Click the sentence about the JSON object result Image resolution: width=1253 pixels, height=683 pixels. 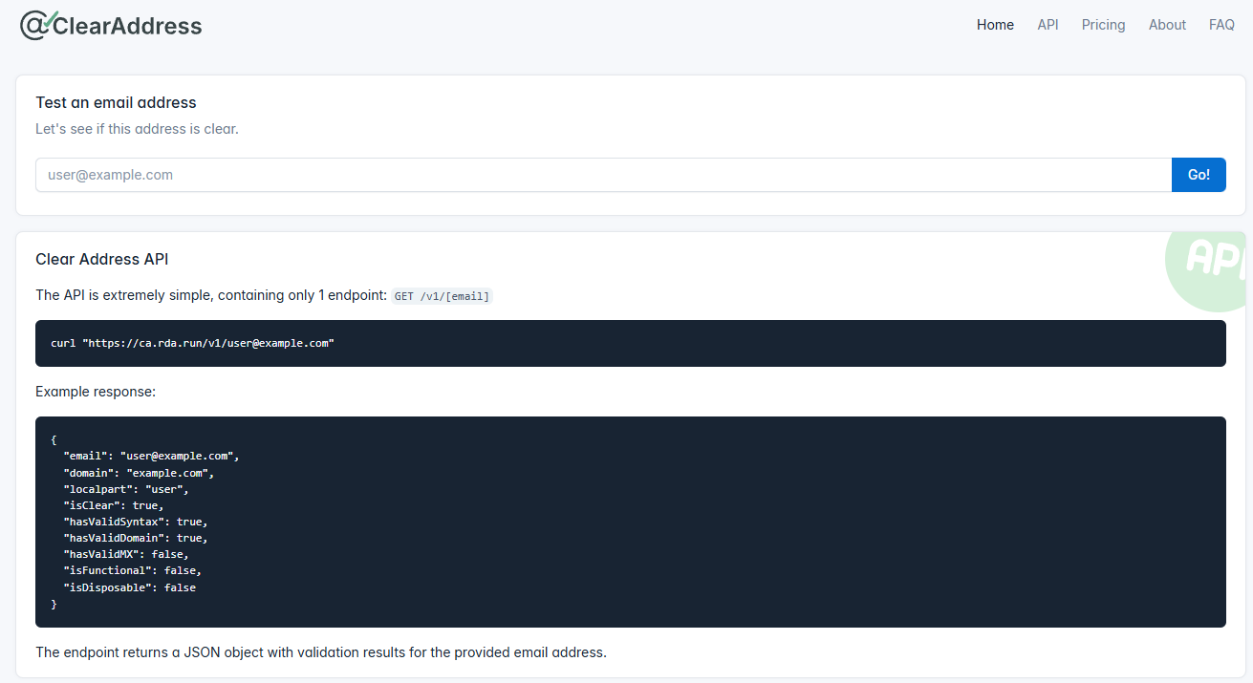coord(321,652)
